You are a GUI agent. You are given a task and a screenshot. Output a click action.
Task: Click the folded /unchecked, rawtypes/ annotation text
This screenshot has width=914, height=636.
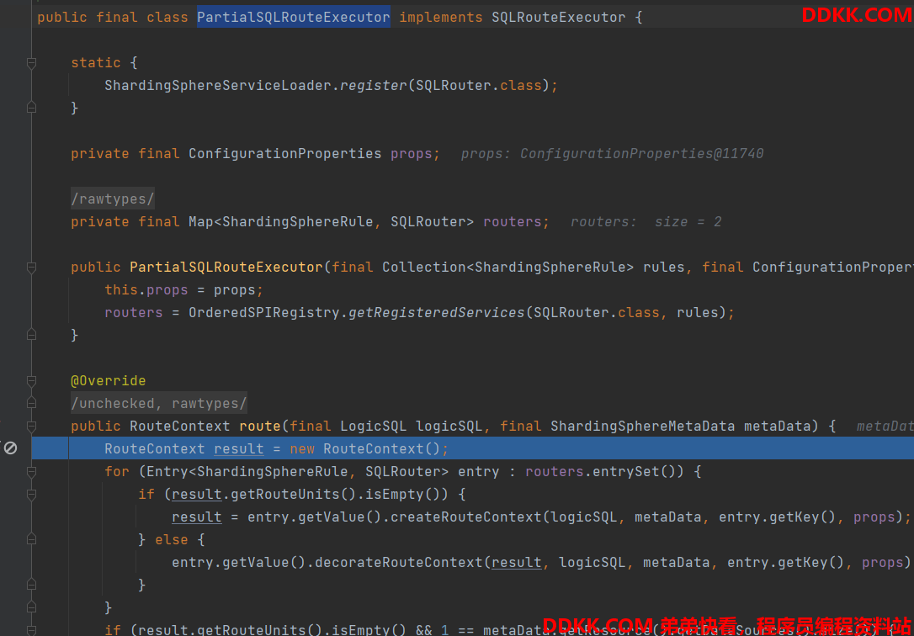point(158,404)
